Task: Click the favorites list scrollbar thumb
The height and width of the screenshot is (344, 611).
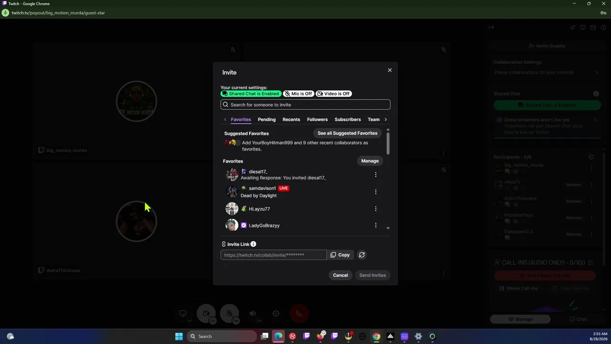Action: 388,143
